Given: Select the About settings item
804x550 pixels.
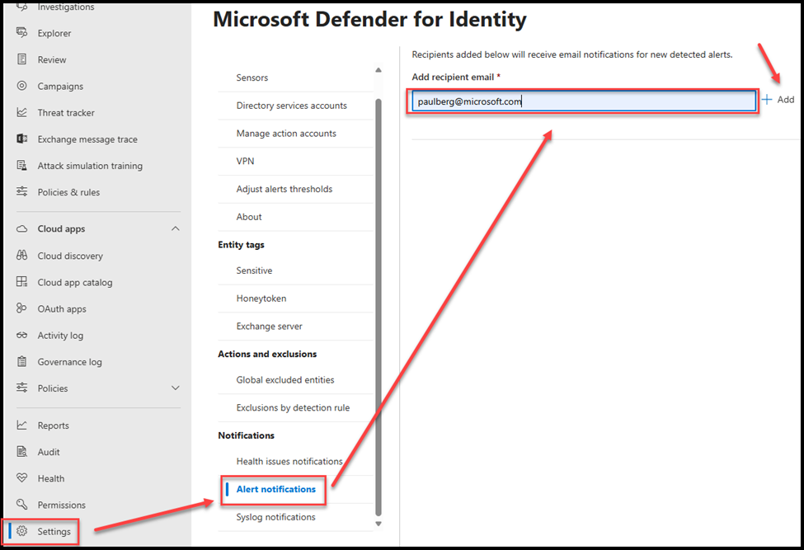Looking at the screenshot, I should coord(249,217).
